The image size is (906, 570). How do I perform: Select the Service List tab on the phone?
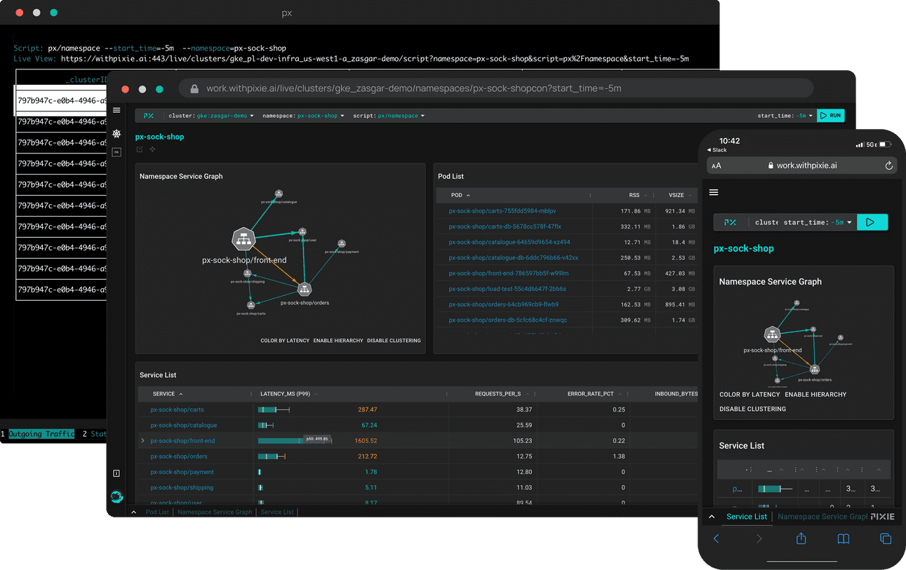coord(747,517)
